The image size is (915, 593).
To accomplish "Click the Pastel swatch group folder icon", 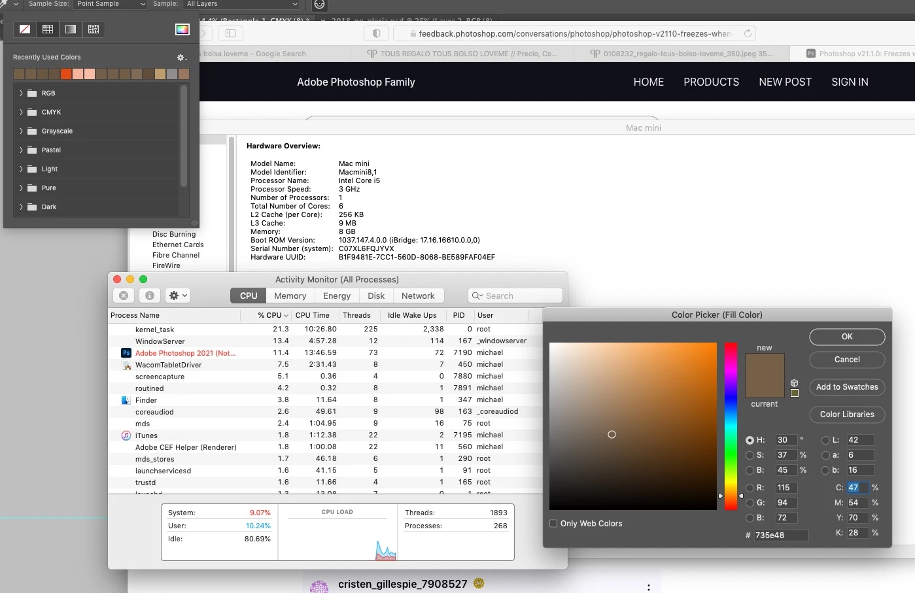I will click(x=31, y=150).
